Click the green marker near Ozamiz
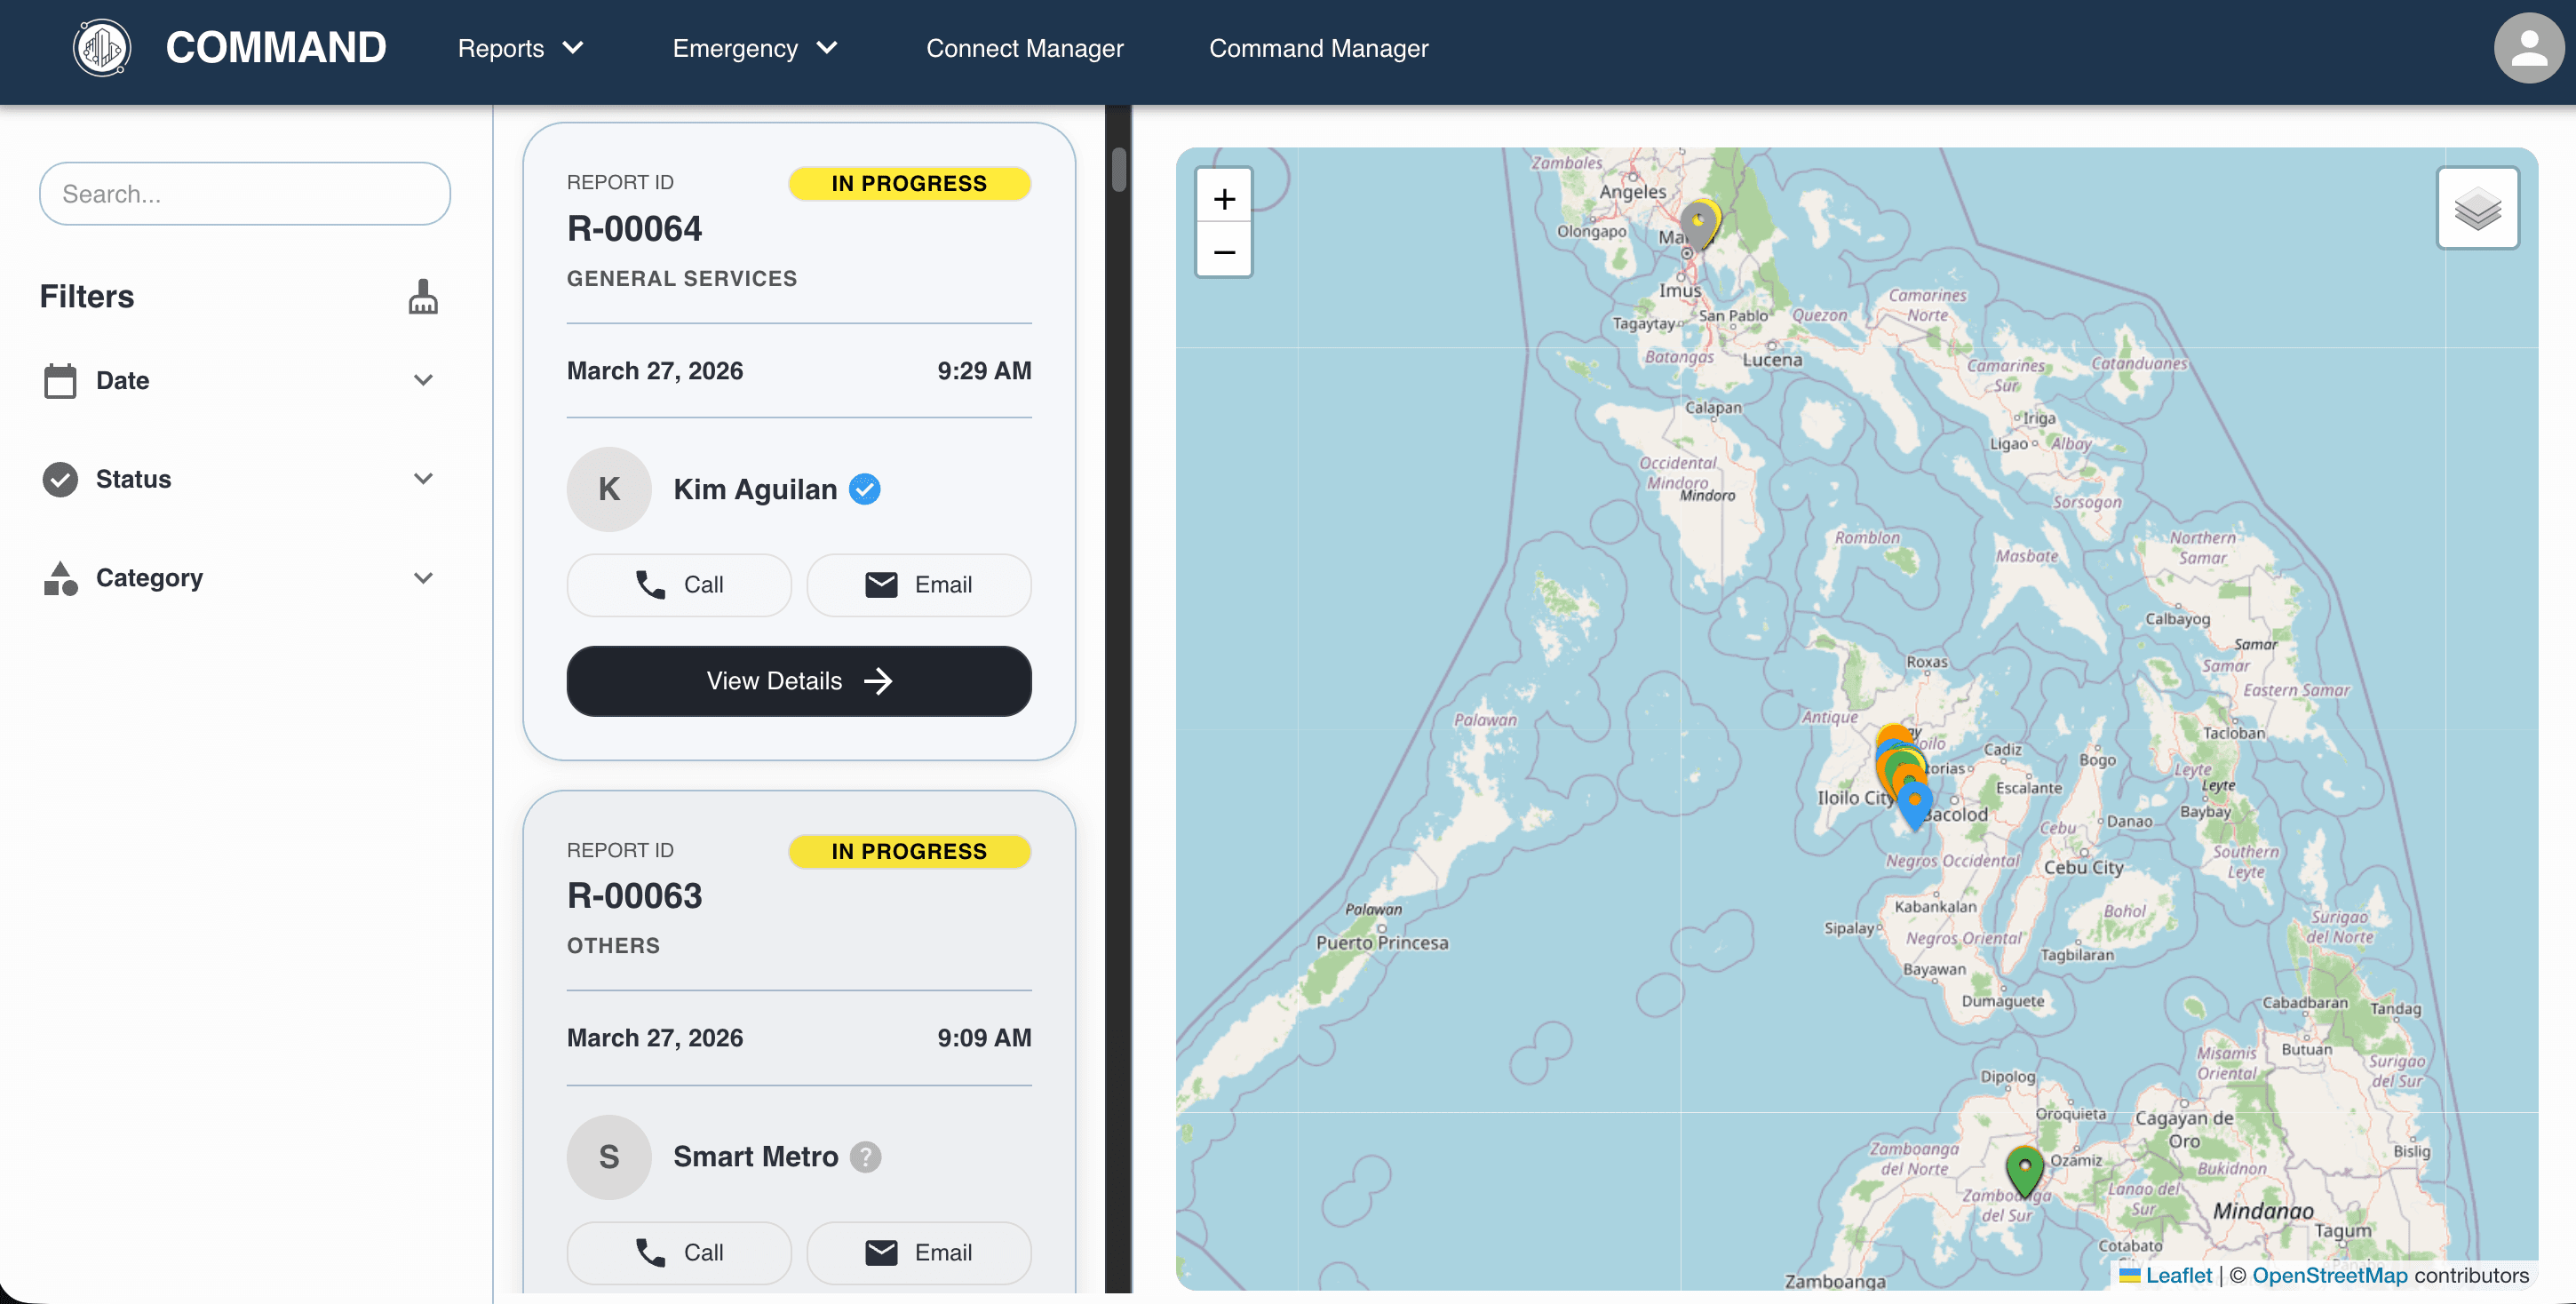 (x=2024, y=1168)
